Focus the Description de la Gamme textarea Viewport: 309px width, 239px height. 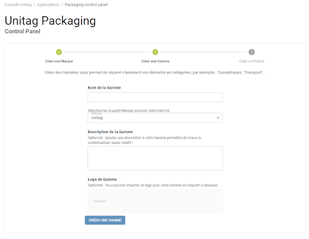click(155, 158)
